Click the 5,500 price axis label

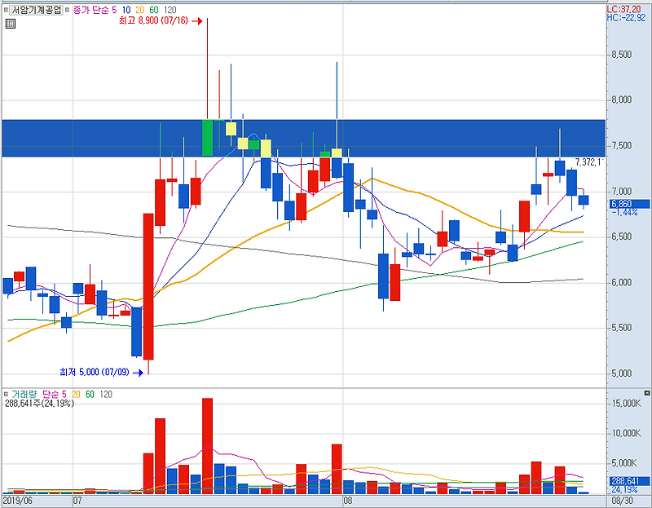621,328
